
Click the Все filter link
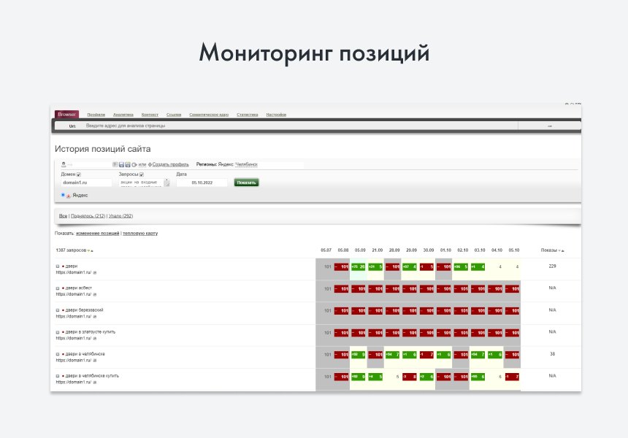[63, 216]
